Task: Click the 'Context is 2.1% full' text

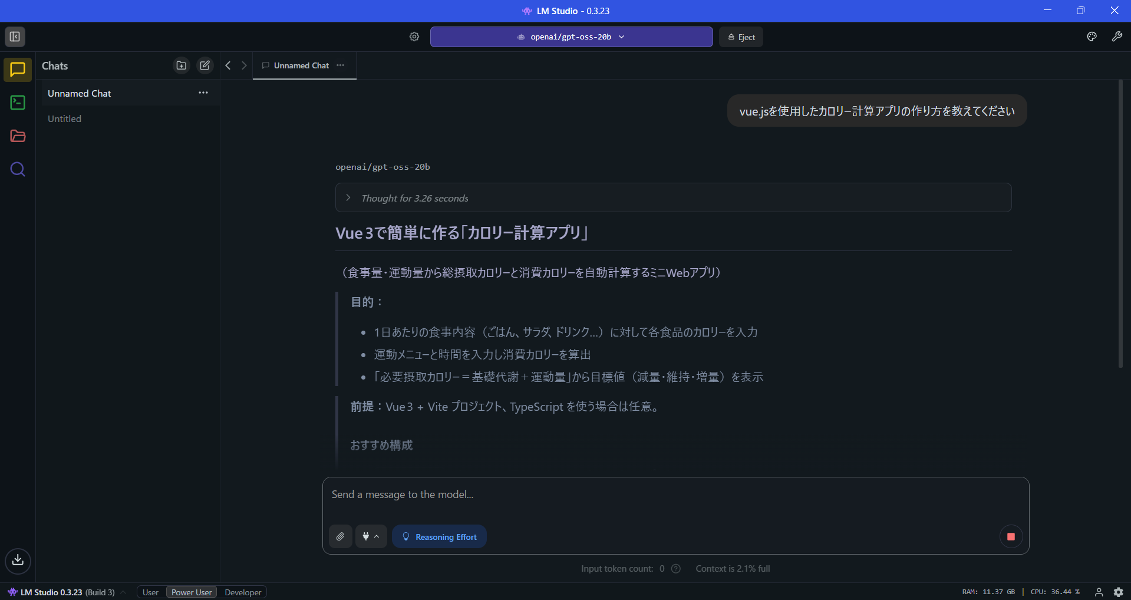Action: (x=733, y=569)
